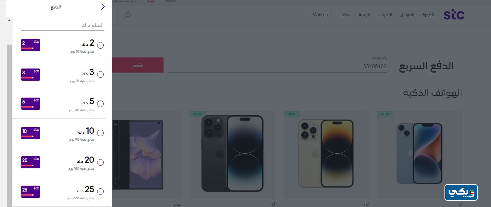Click the scrollbar up arrow in panel
The height and width of the screenshot is (207, 491).
tap(9, 20)
